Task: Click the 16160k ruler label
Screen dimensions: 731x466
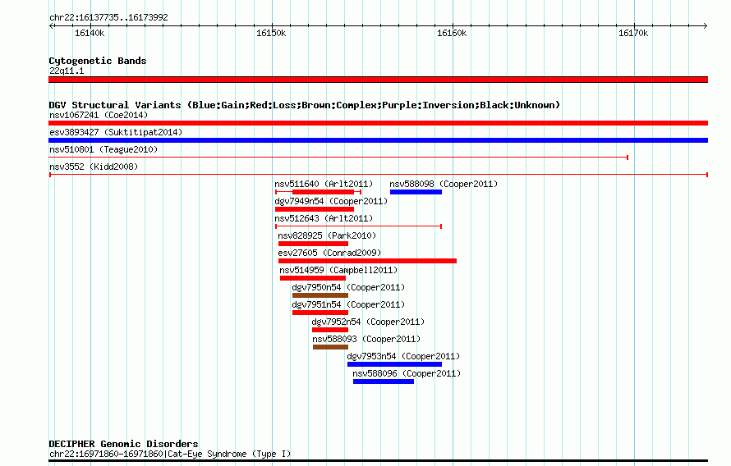Action: coord(452,33)
